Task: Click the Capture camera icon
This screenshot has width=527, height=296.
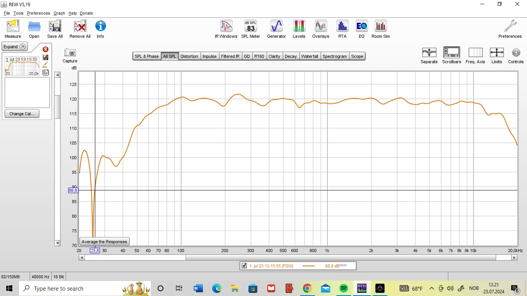Action: 70,53
